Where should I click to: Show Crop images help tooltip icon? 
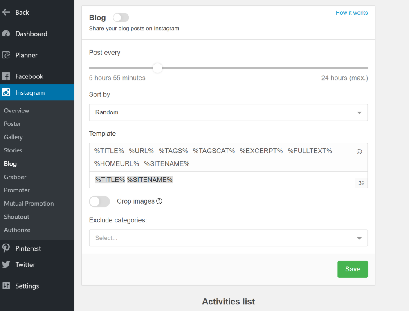click(x=159, y=201)
